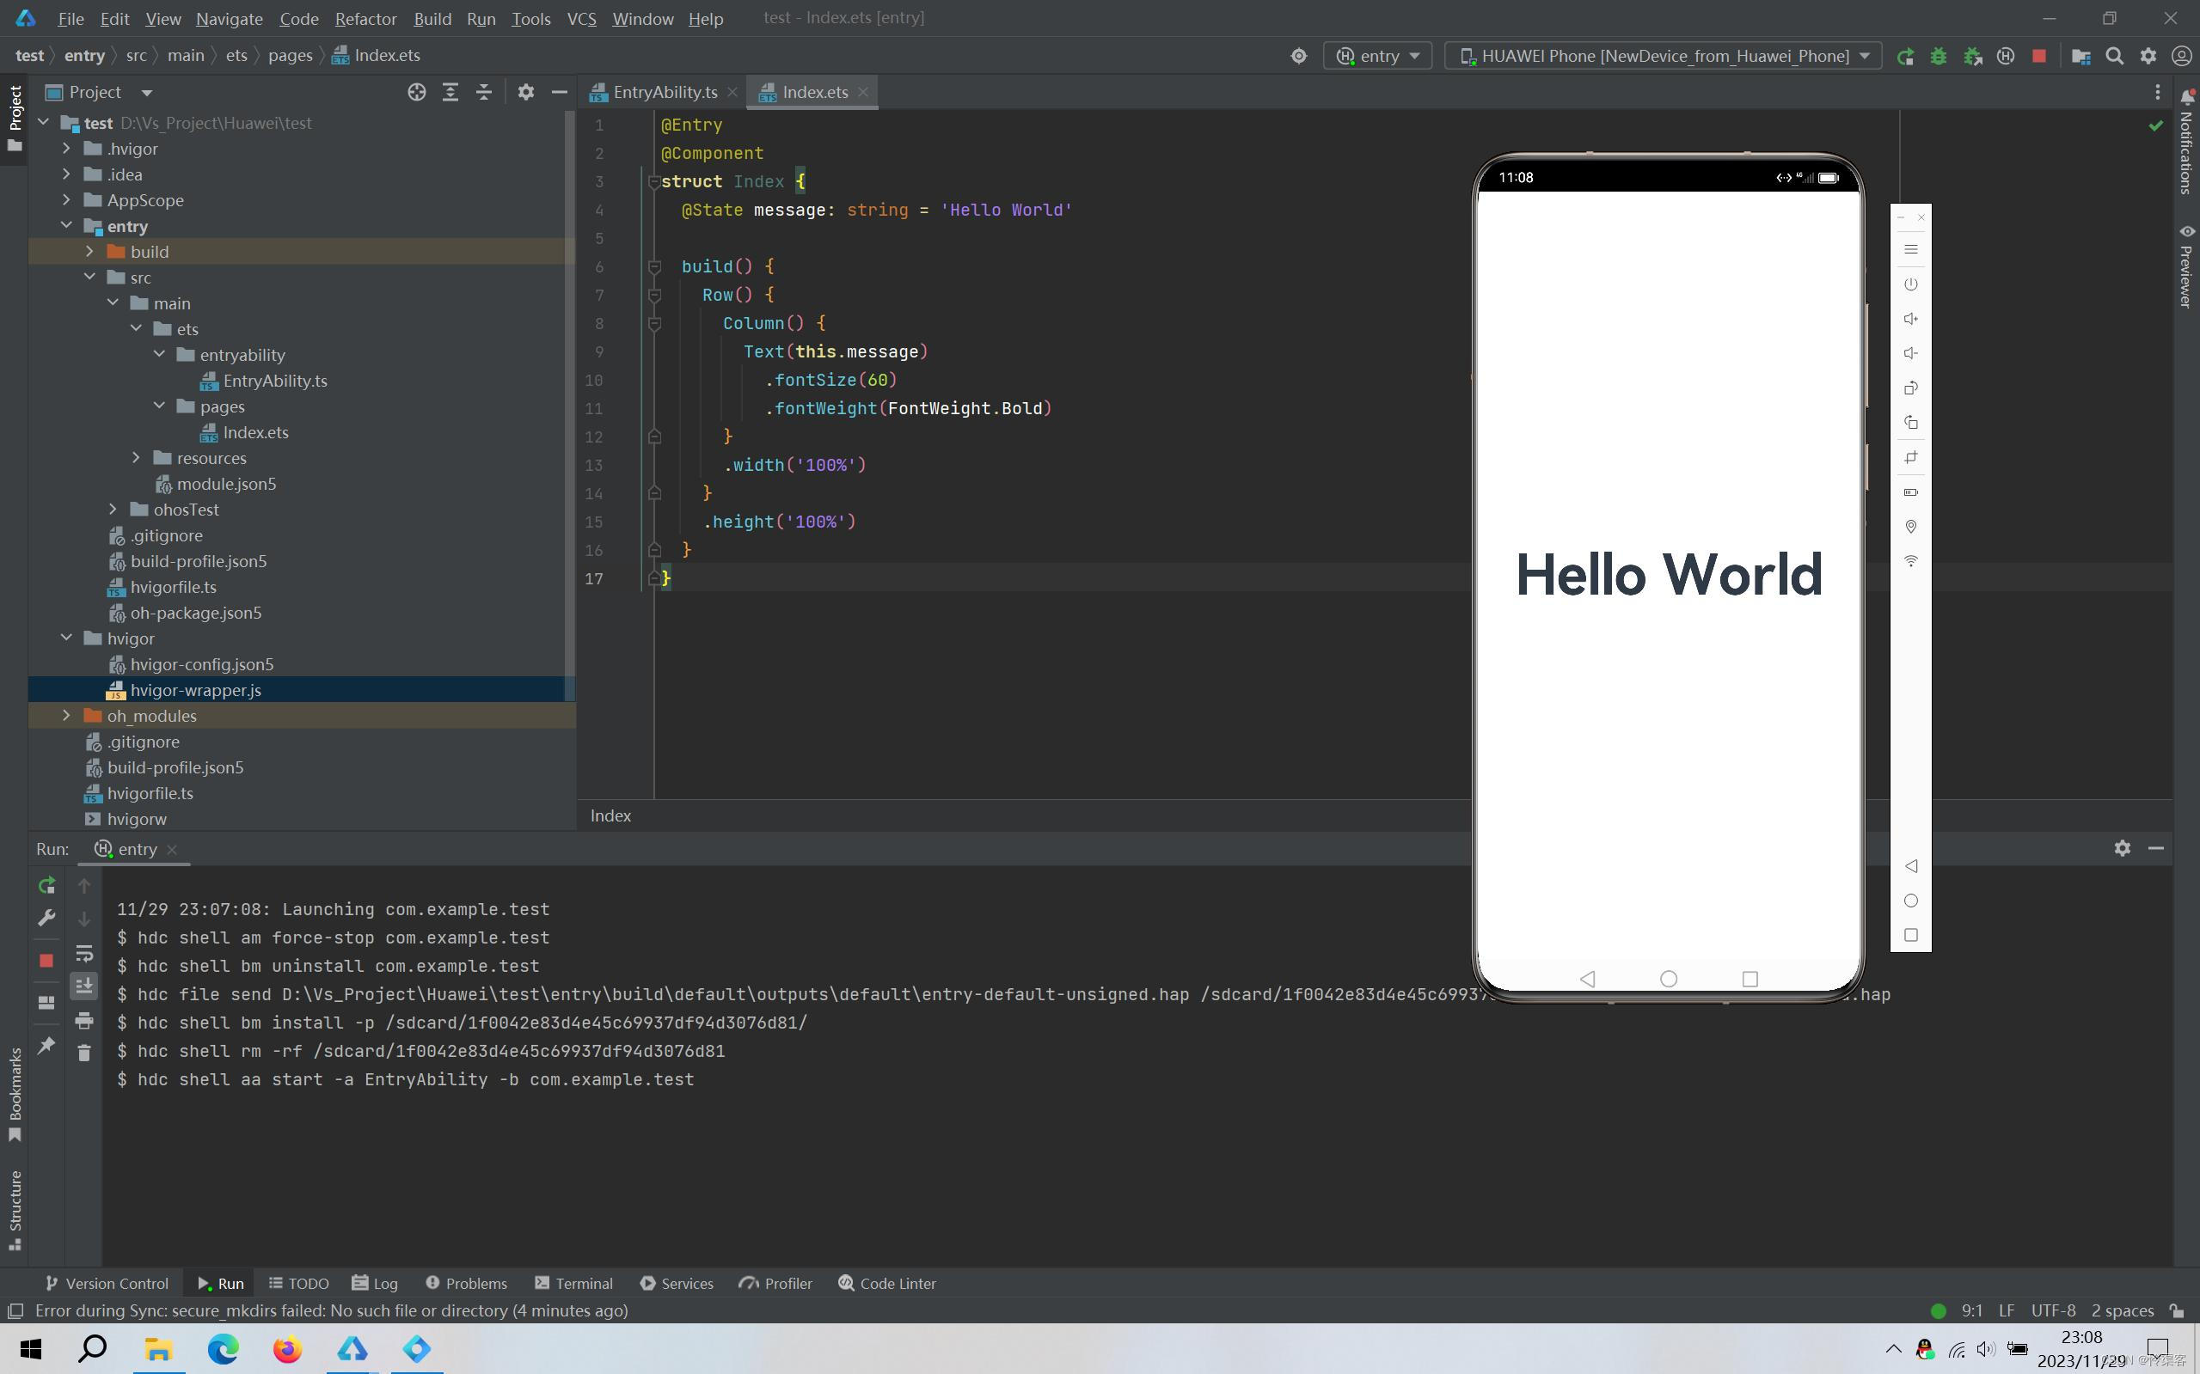2200x1374 pixels.
Task: Open the Build menu
Action: tap(432, 18)
